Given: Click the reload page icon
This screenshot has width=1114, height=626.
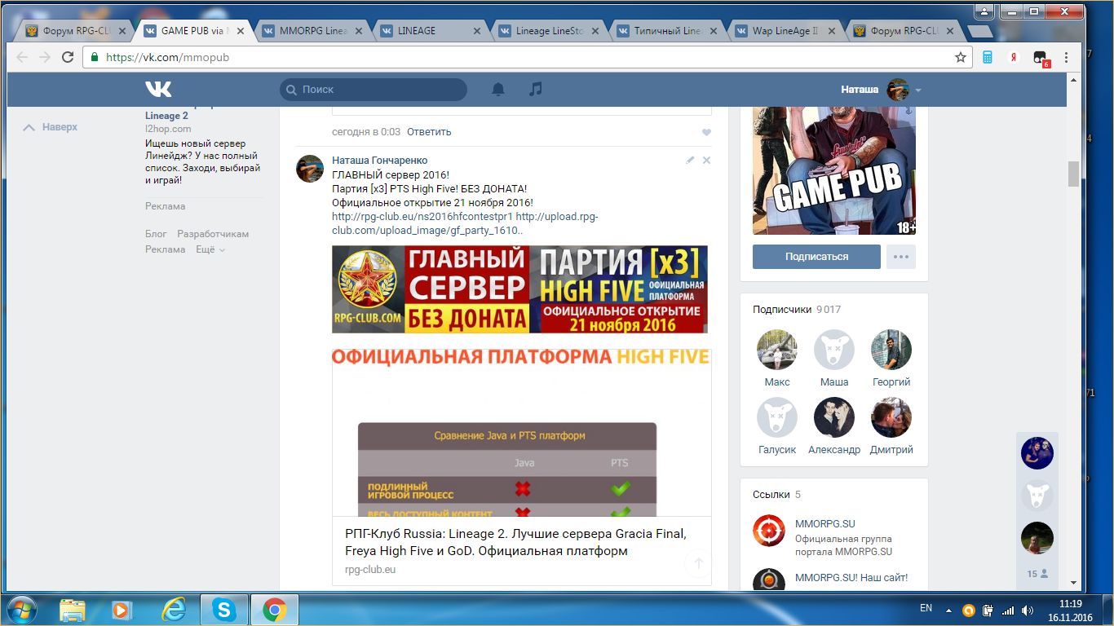Looking at the screenshot, I should coord(68,57).
